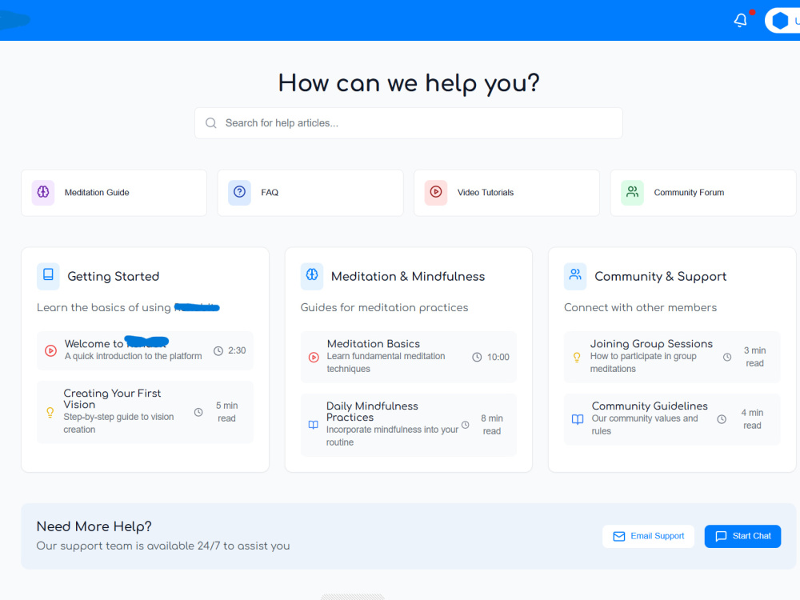Viewport: 800px width, 600px height.
Task: Click the 2:30 duration label
Action: coord(237,350)
